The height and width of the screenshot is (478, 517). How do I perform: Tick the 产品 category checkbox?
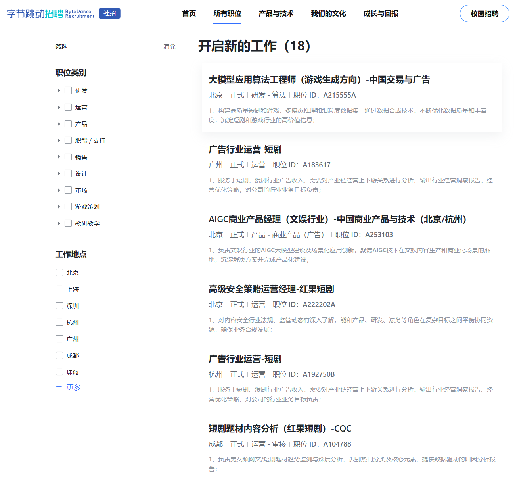(68, 124)
